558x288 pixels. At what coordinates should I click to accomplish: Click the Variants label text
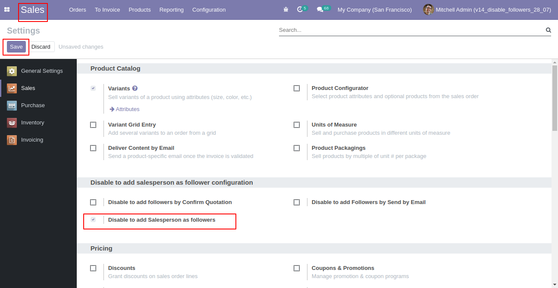tap(119, 88)
